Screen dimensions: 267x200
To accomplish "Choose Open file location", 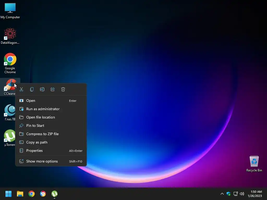I will [51, 117].
